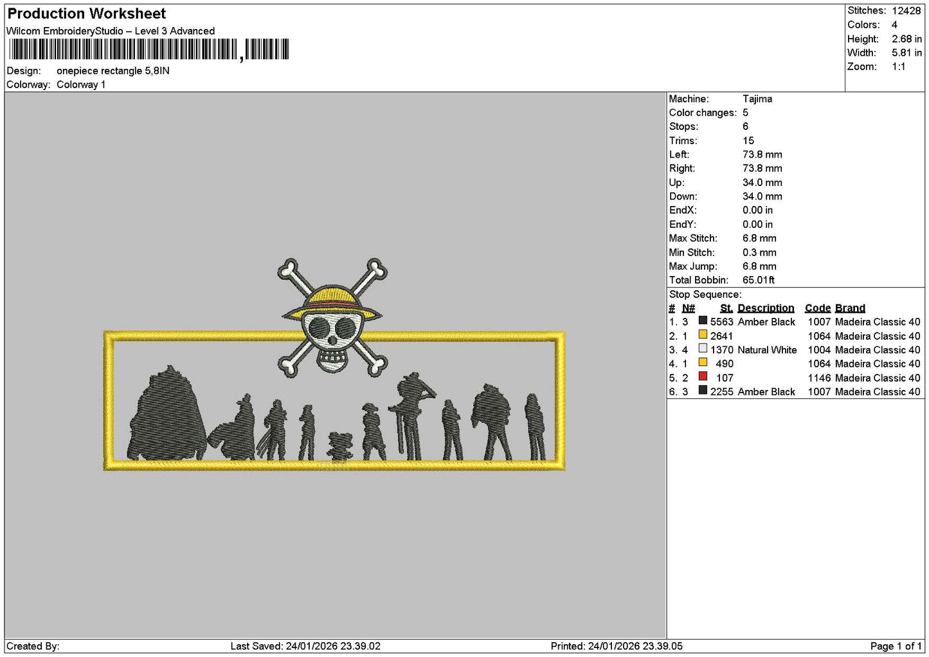Click the Zoom value 1:1

pos(899,67)
